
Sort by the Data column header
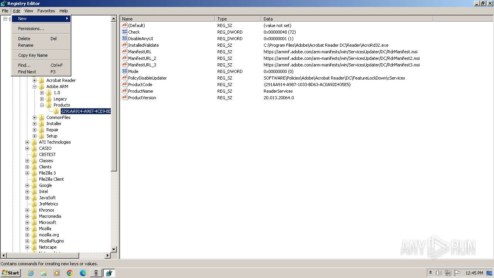(347, 19)
